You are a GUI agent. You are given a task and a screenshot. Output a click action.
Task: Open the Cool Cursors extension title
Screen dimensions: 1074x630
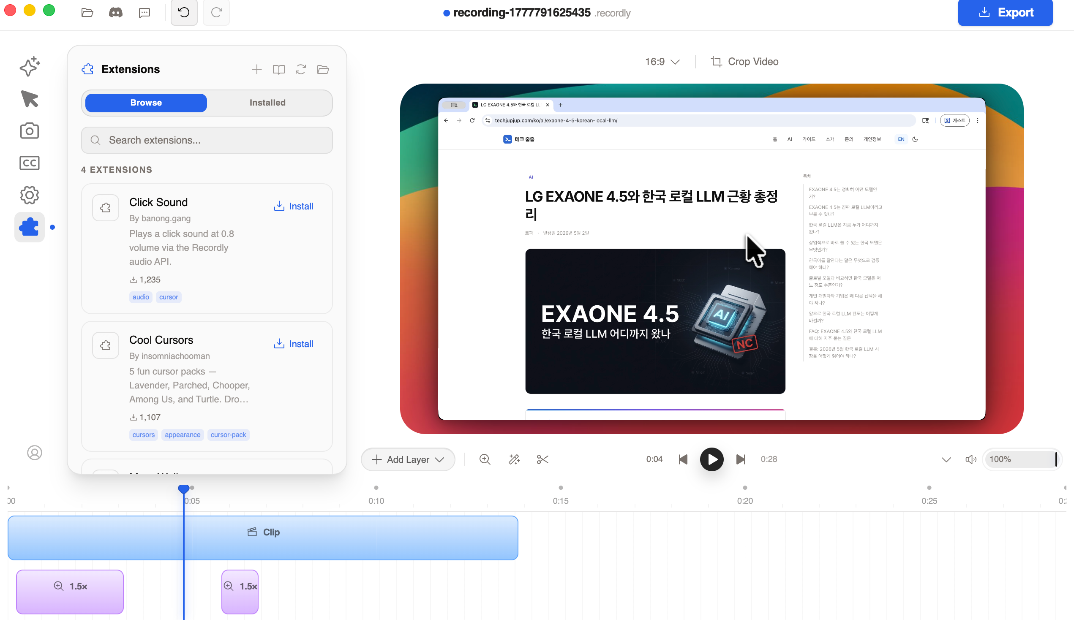pyautogui.click(x=161, y=340)
